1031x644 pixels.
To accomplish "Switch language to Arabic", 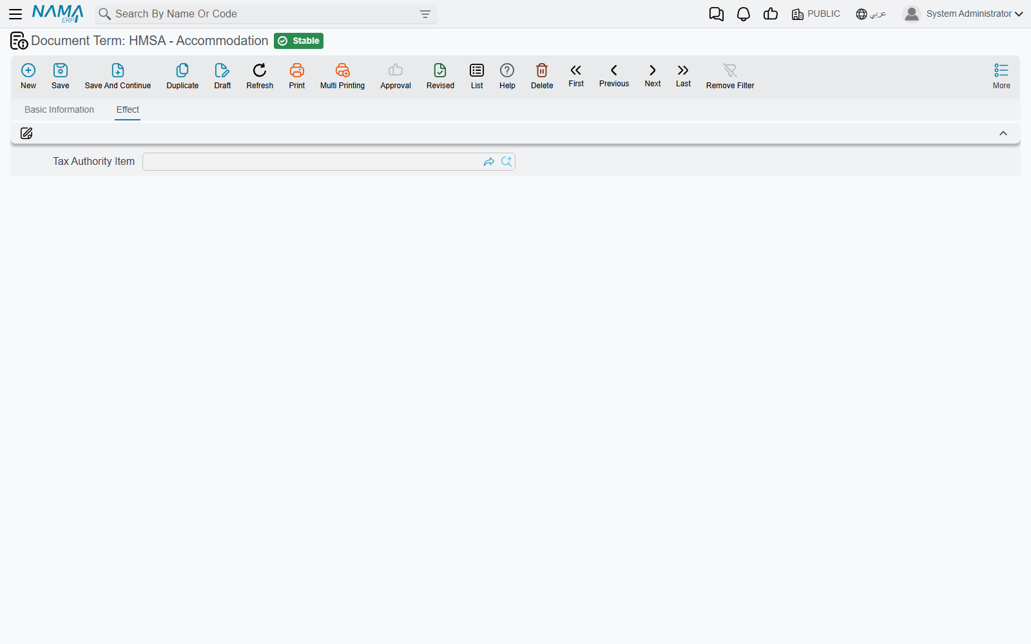I will (x=871, y=14).
